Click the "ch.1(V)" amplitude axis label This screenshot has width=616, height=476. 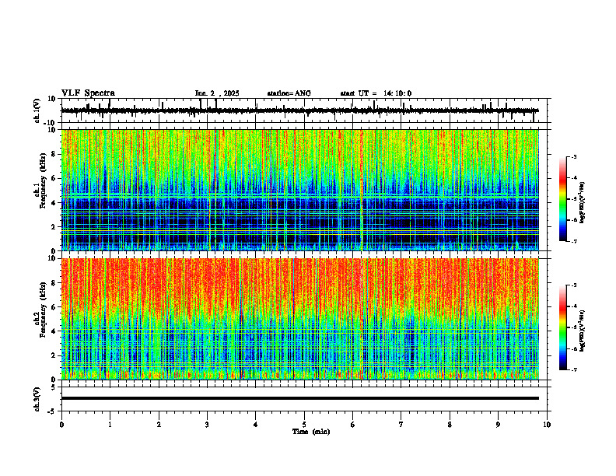(x=37, y=110)
